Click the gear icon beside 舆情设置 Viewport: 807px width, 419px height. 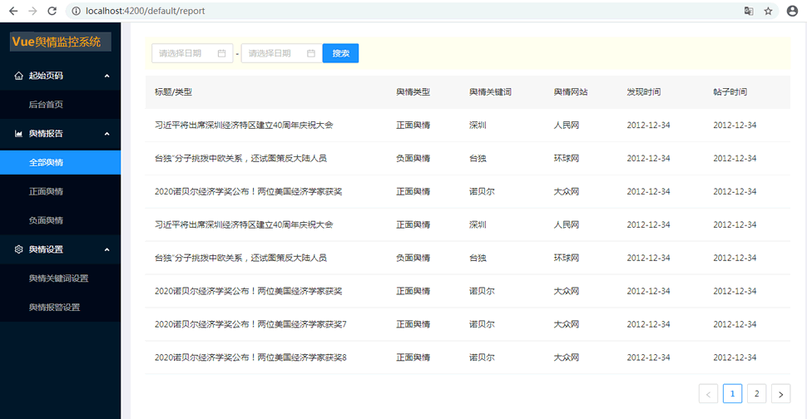coord(19,249)
